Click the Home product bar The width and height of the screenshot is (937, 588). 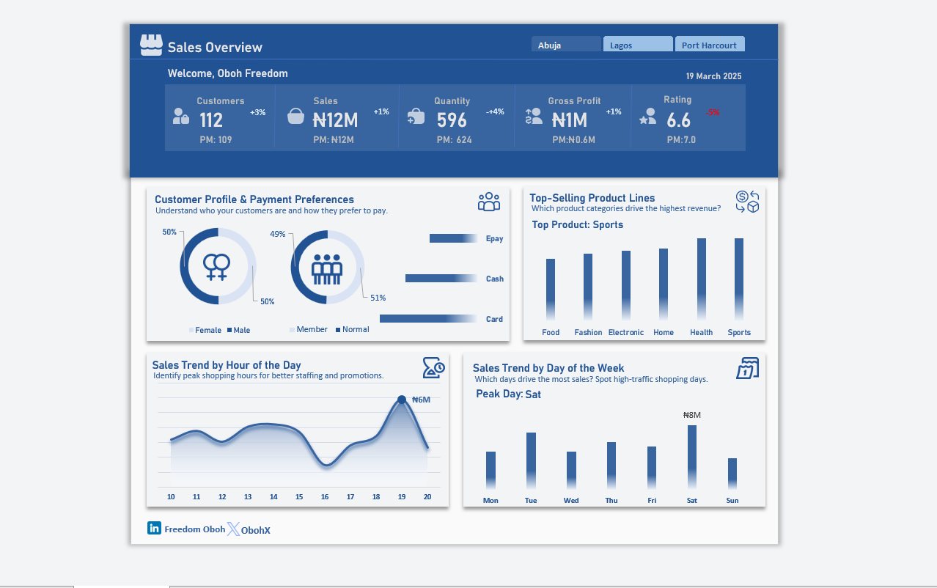(x=664, y=284)
